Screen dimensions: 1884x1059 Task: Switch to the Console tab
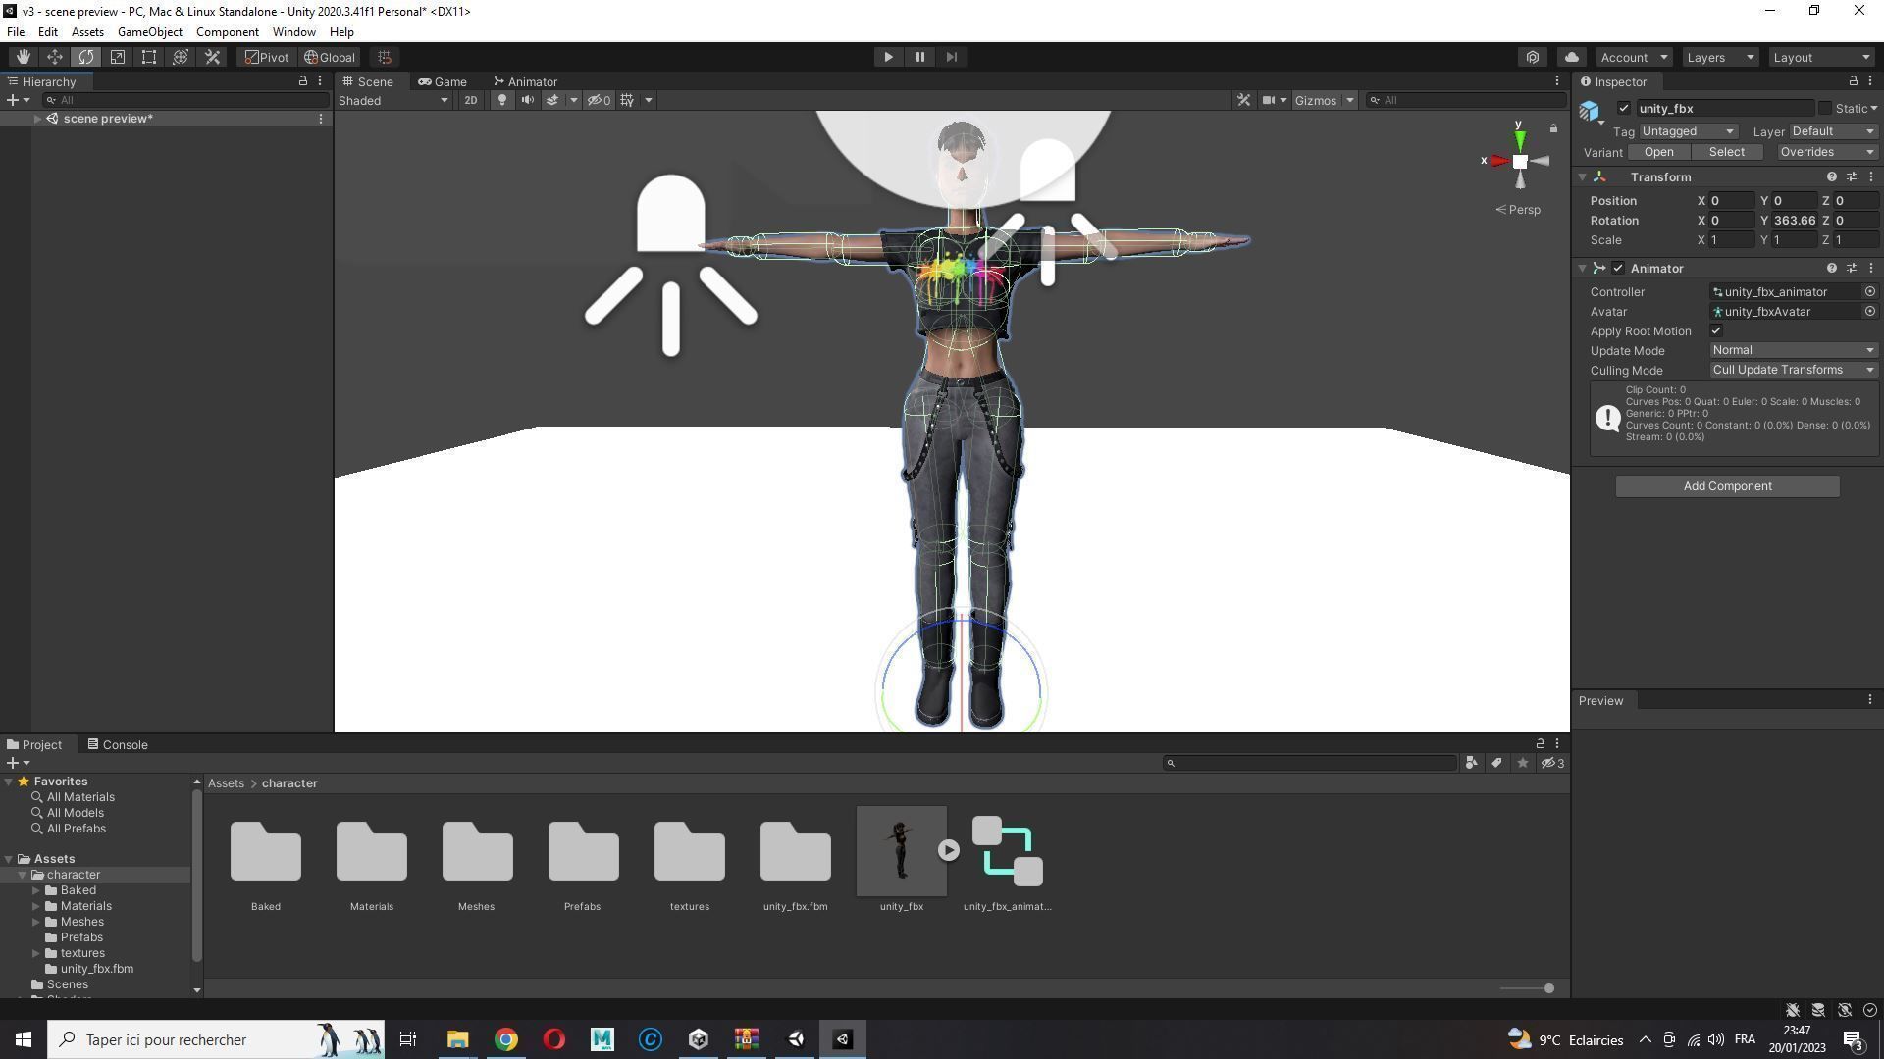click(118, 744)
